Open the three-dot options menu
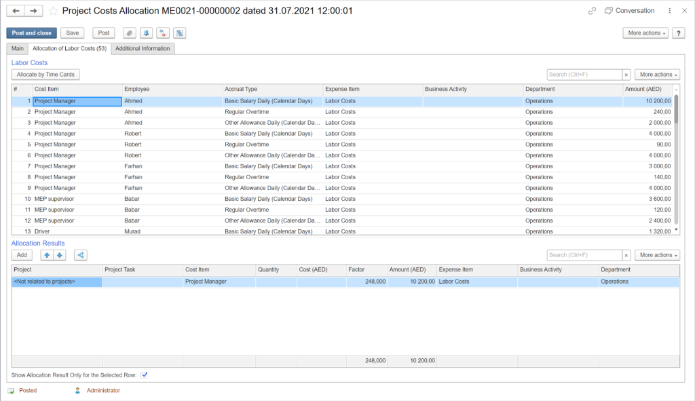695x401 pixels. pos(669,11)
